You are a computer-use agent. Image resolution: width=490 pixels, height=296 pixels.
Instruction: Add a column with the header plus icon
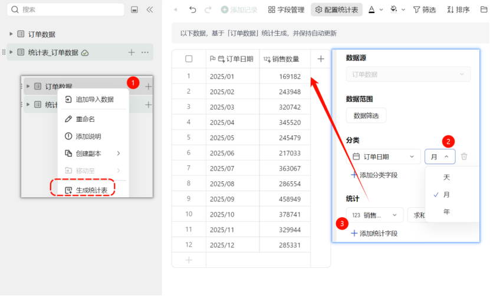[x=321, y=59]
